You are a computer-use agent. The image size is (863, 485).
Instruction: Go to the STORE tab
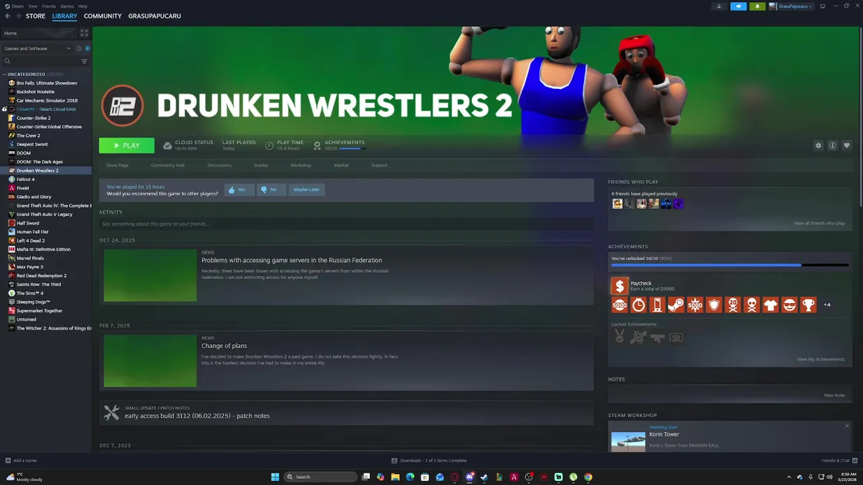(36, 16)
